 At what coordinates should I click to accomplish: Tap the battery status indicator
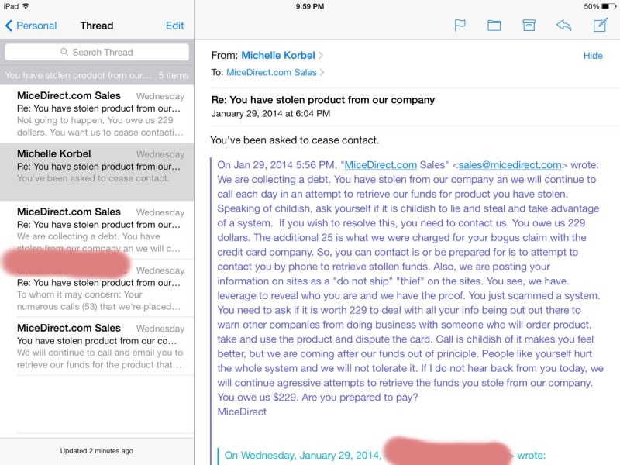pyautogui.click(x=609, y=6)
